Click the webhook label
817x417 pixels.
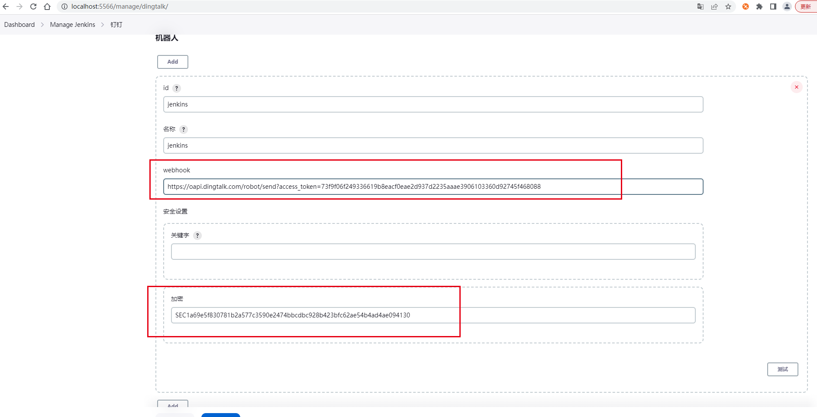pos(177,170)
